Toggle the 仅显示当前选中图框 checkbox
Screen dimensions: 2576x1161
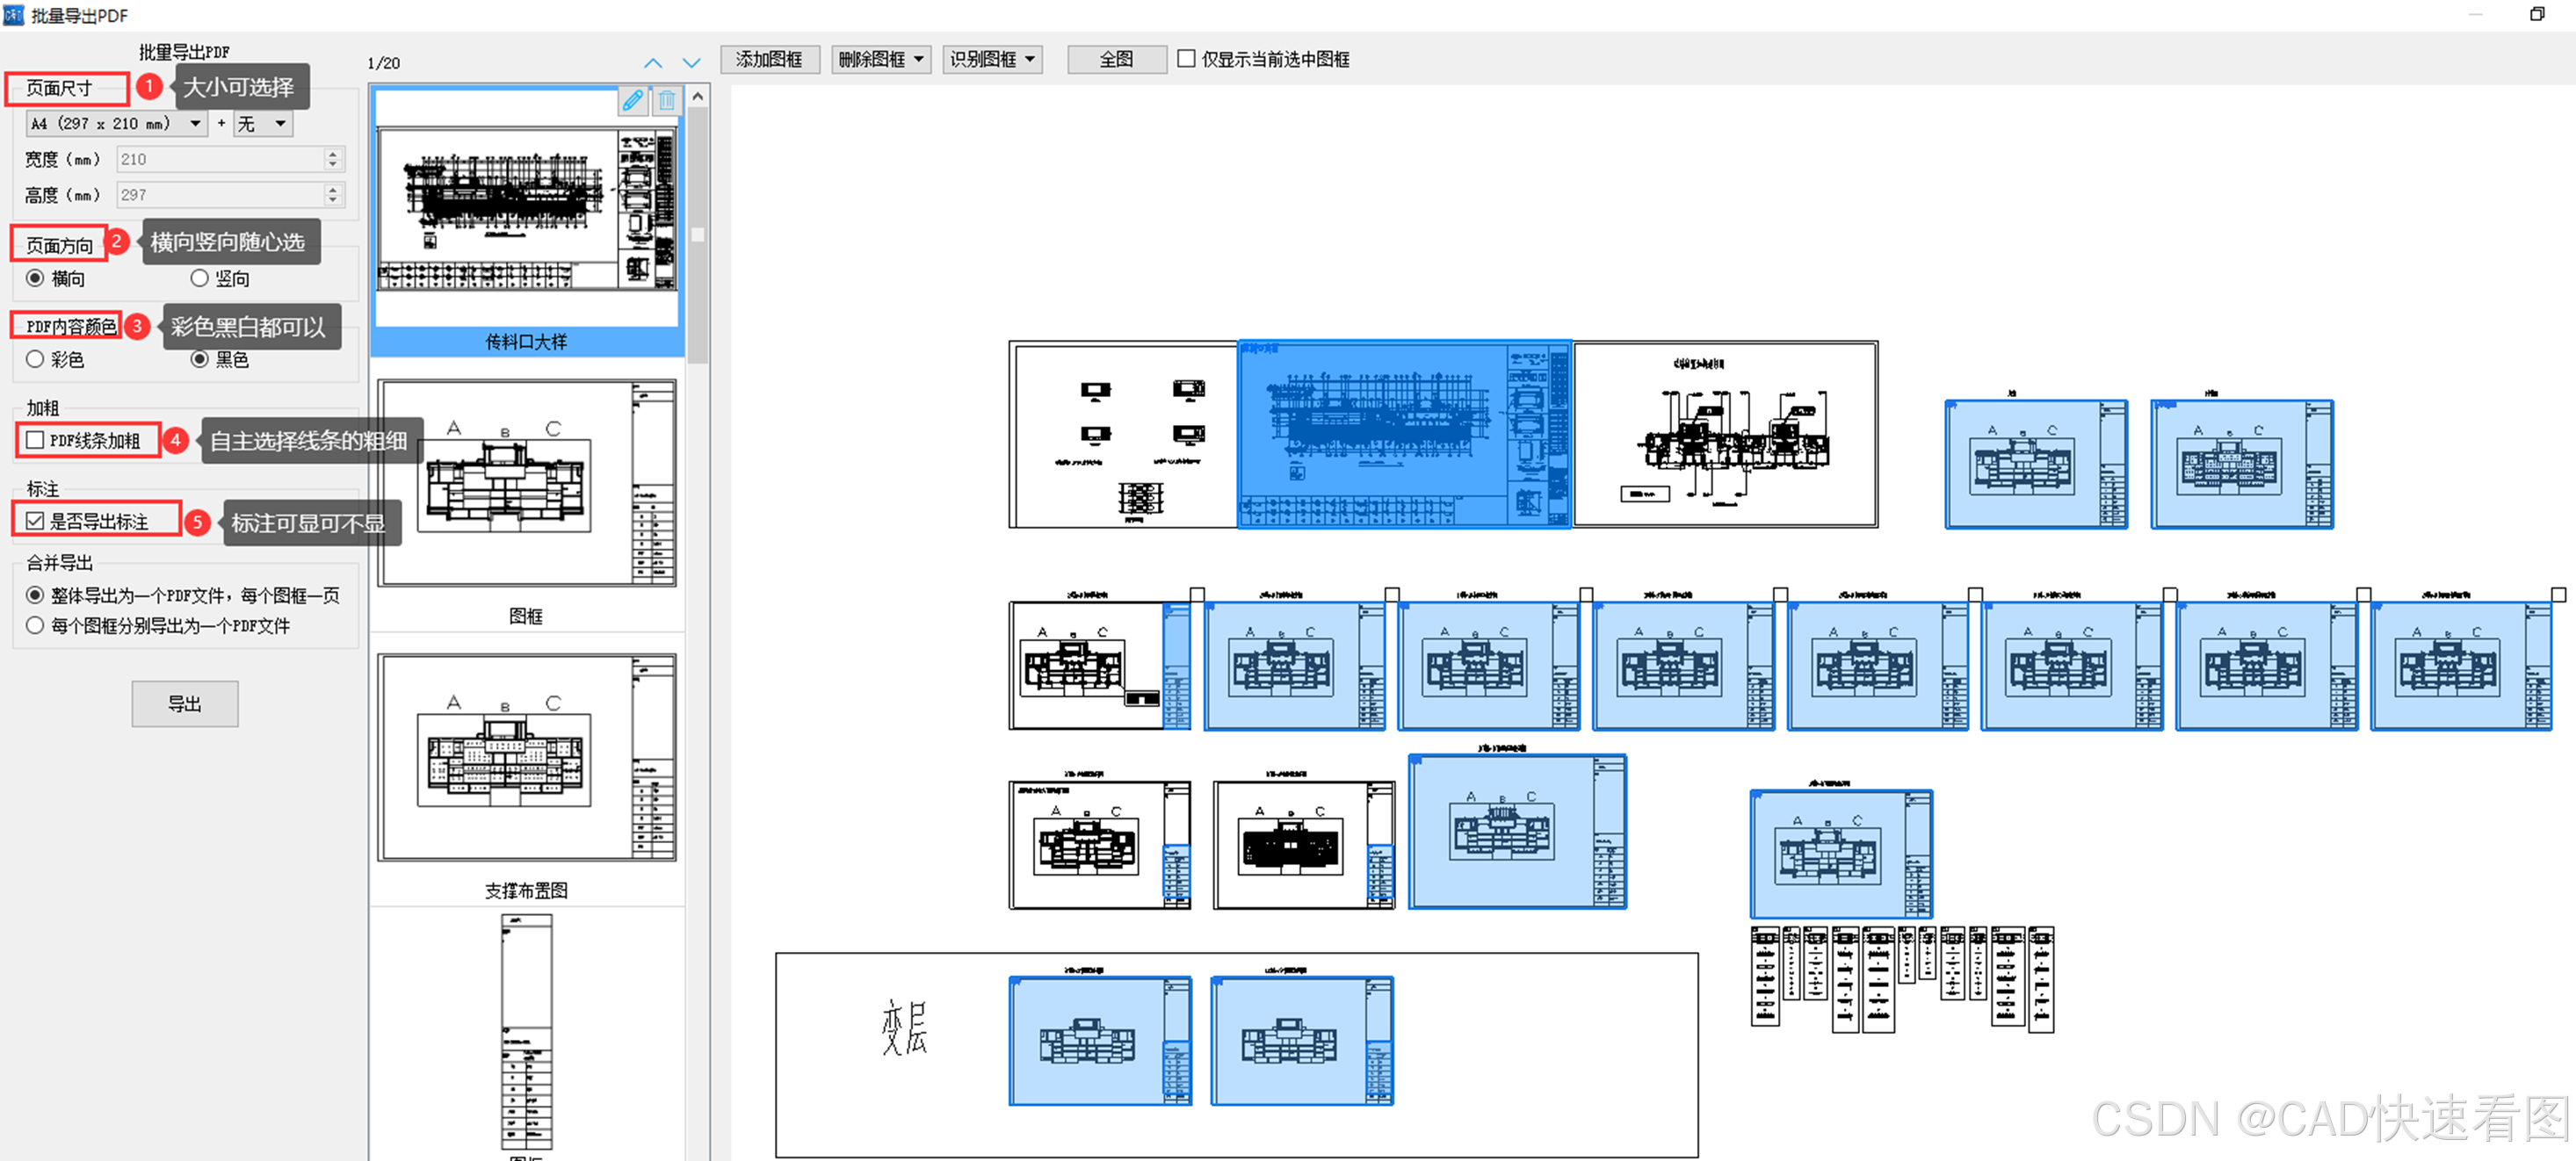[1186, 59]
